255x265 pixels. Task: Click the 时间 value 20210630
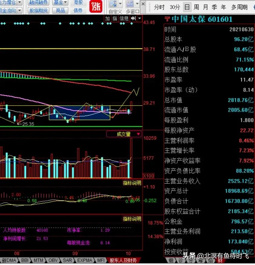241,29
